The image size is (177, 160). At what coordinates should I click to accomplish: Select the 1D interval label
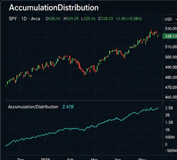(24, 19)
